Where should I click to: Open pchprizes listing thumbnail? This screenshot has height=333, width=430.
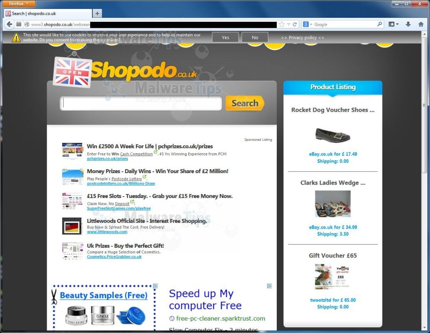point(72,151)
